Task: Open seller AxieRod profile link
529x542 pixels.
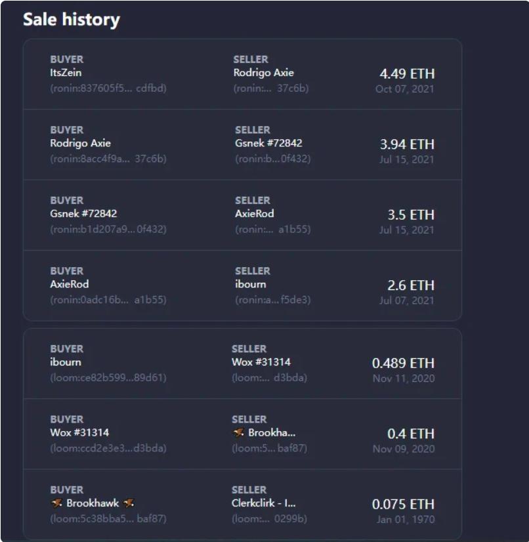Action: click(x=255, y=214)
